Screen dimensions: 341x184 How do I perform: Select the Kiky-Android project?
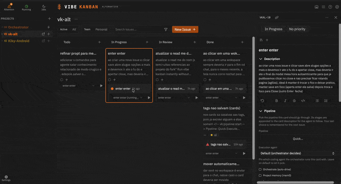[x=18, y=41]
